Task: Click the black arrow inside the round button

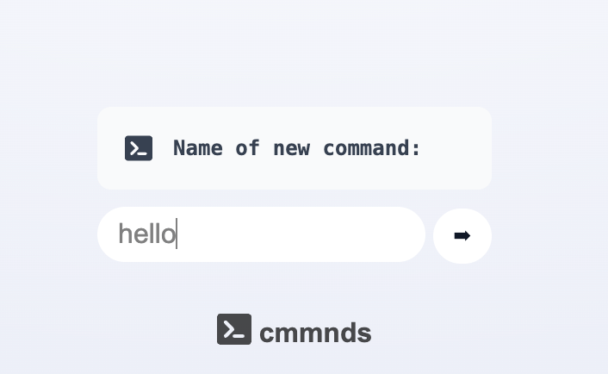Action: [462, 235]
